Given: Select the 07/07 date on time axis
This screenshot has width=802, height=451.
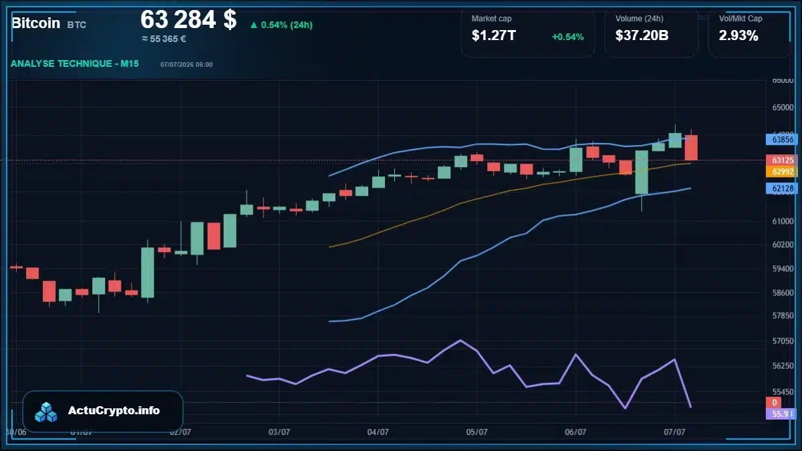Looking at the screenshot, I should 674,432.
